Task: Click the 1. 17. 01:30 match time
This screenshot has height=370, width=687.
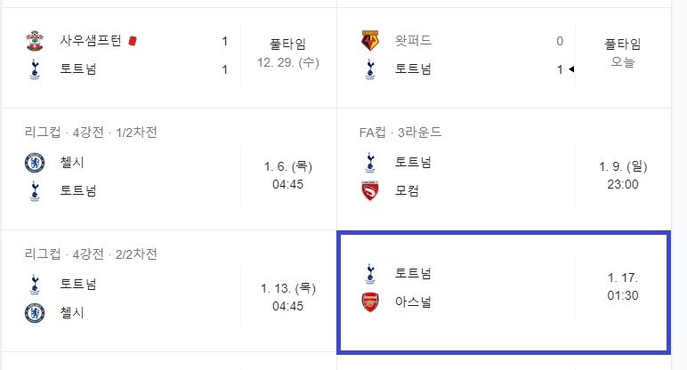Action: 623,286
